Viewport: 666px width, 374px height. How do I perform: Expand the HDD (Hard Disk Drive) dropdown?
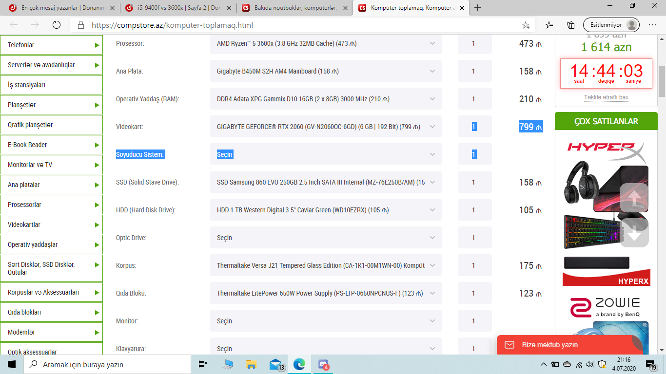(x=326, y=210)
